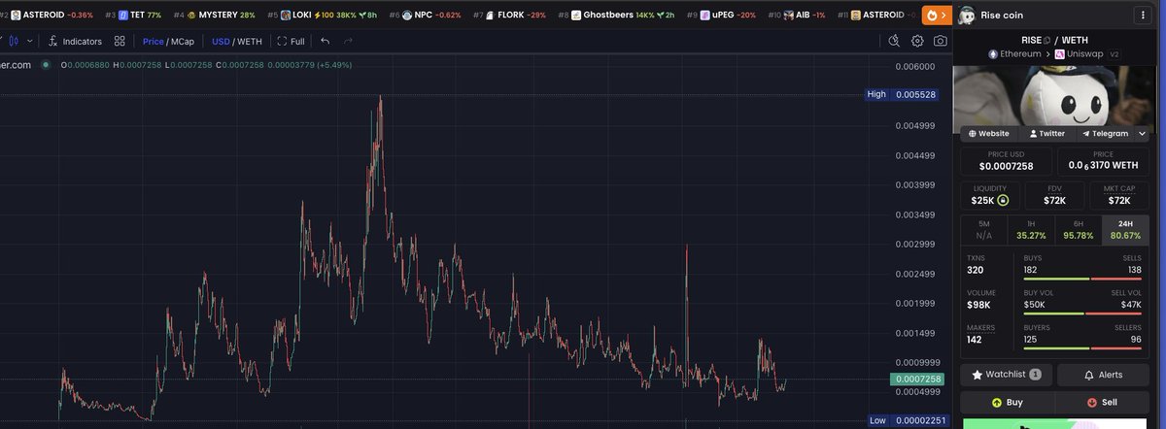Open trending FLORK token #7
Screen dimensions: 1166x429
[509, 16]
